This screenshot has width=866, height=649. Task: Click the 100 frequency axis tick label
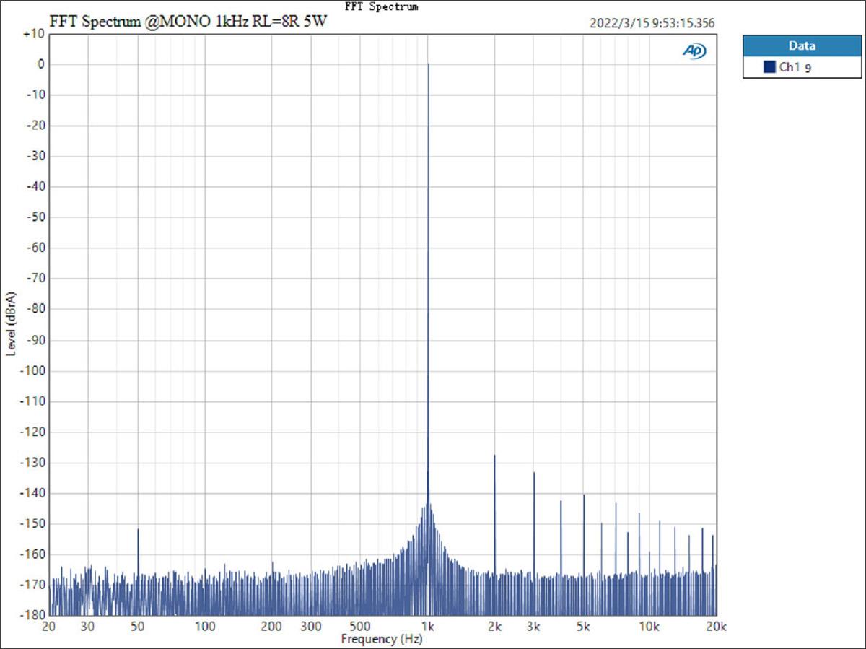205,625
